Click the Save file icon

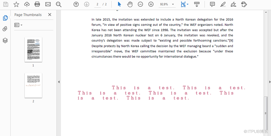point(6,4)
